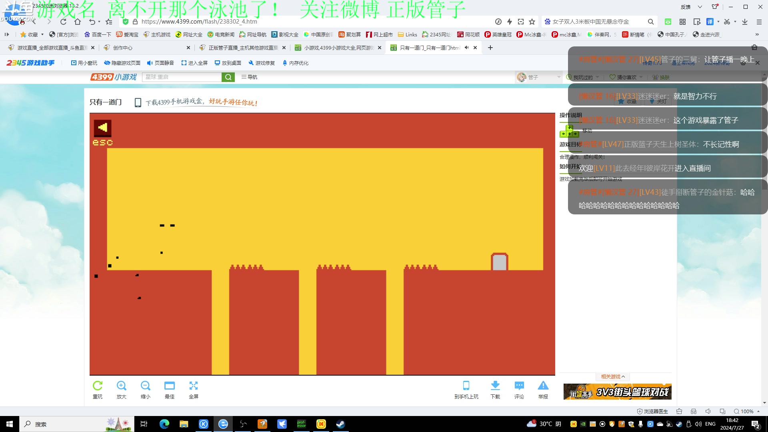Expand the 收藏 bookmarks dropdown arrow
This screenshot has height=432, width=768.
click(x=42, y=34)
